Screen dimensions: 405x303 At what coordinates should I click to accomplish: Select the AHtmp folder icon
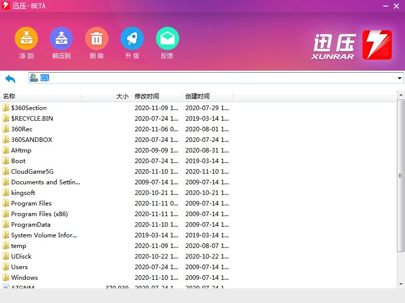[6, 150]
